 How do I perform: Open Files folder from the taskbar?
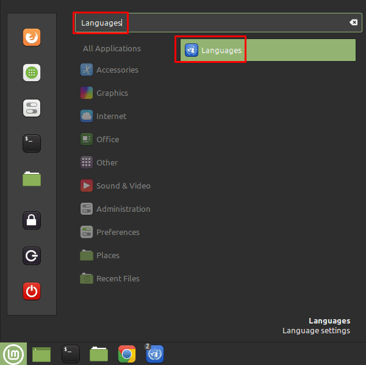99,354
